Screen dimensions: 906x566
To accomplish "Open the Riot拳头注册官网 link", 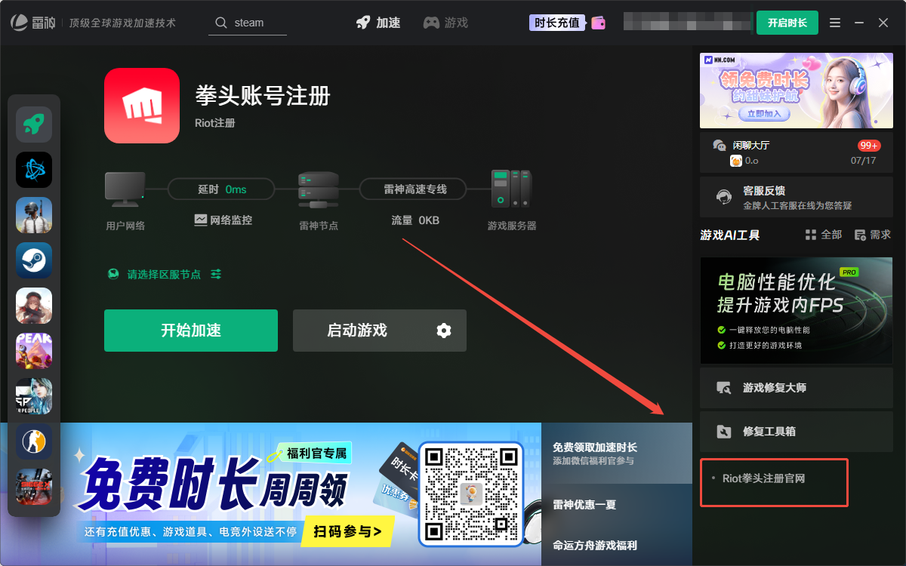I will coord(773,482).
